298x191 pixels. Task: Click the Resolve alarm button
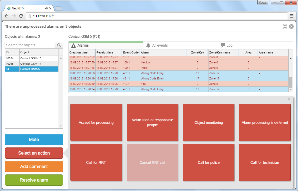[x=34, y=180]
